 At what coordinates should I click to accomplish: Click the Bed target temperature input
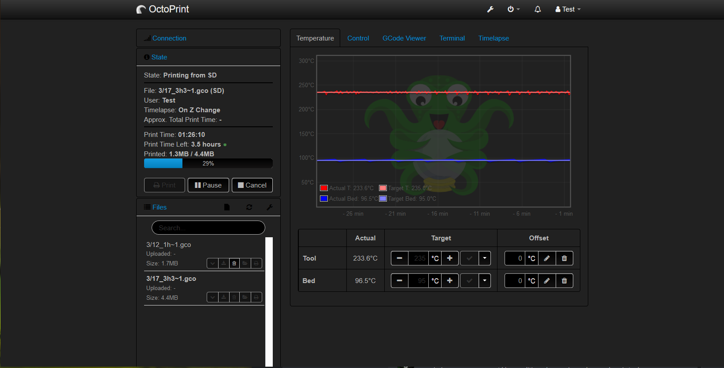pos(419,281)
